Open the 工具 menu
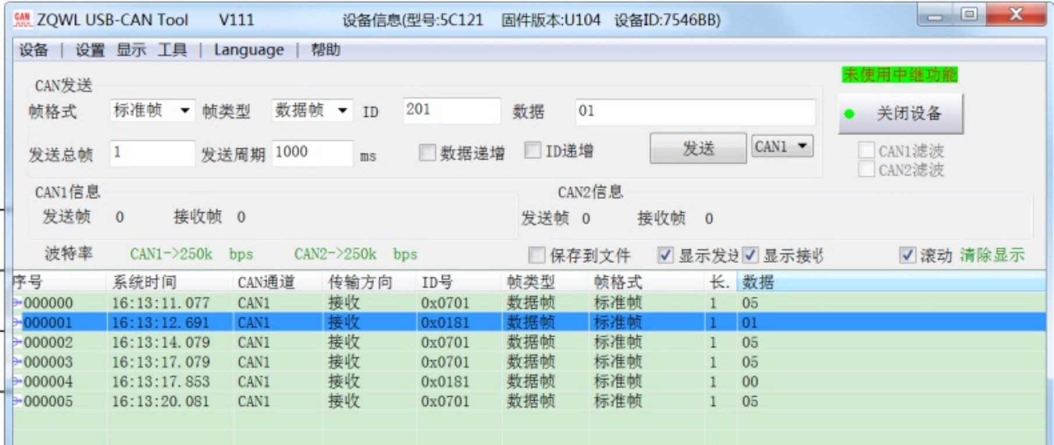 (172, 50)
